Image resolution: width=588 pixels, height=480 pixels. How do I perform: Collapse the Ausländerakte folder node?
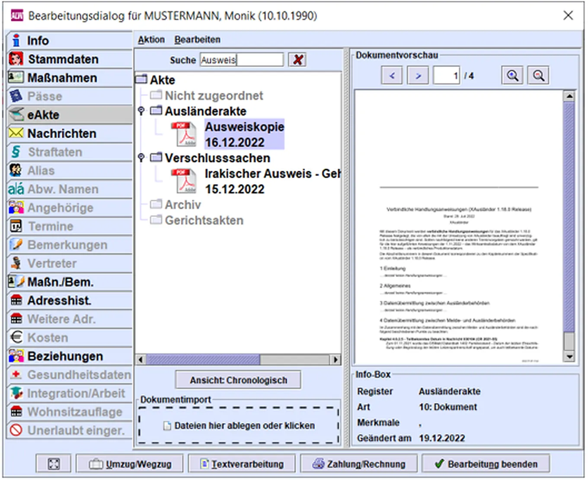(141, 111)
